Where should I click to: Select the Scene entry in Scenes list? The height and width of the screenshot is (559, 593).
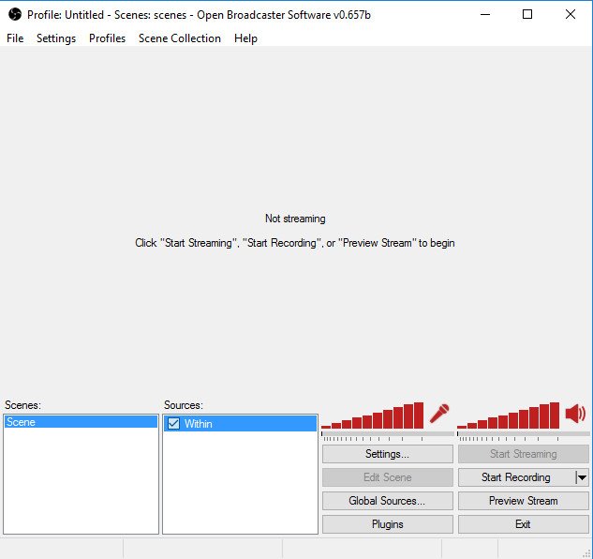tap(81, 422)
